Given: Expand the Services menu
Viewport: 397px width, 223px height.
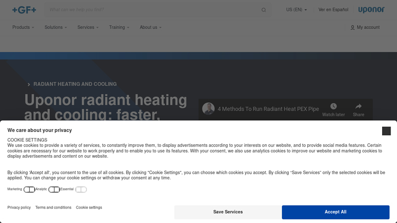Looking at the screenshot, I should tap(88, 27).
